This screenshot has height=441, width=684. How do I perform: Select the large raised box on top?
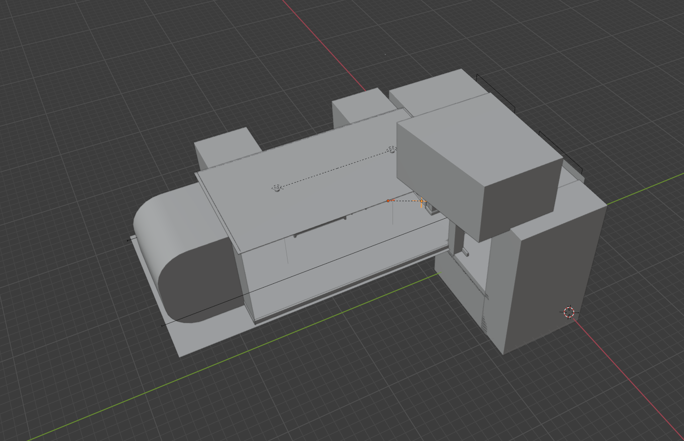pyautogui.click(x=478, y=166)
